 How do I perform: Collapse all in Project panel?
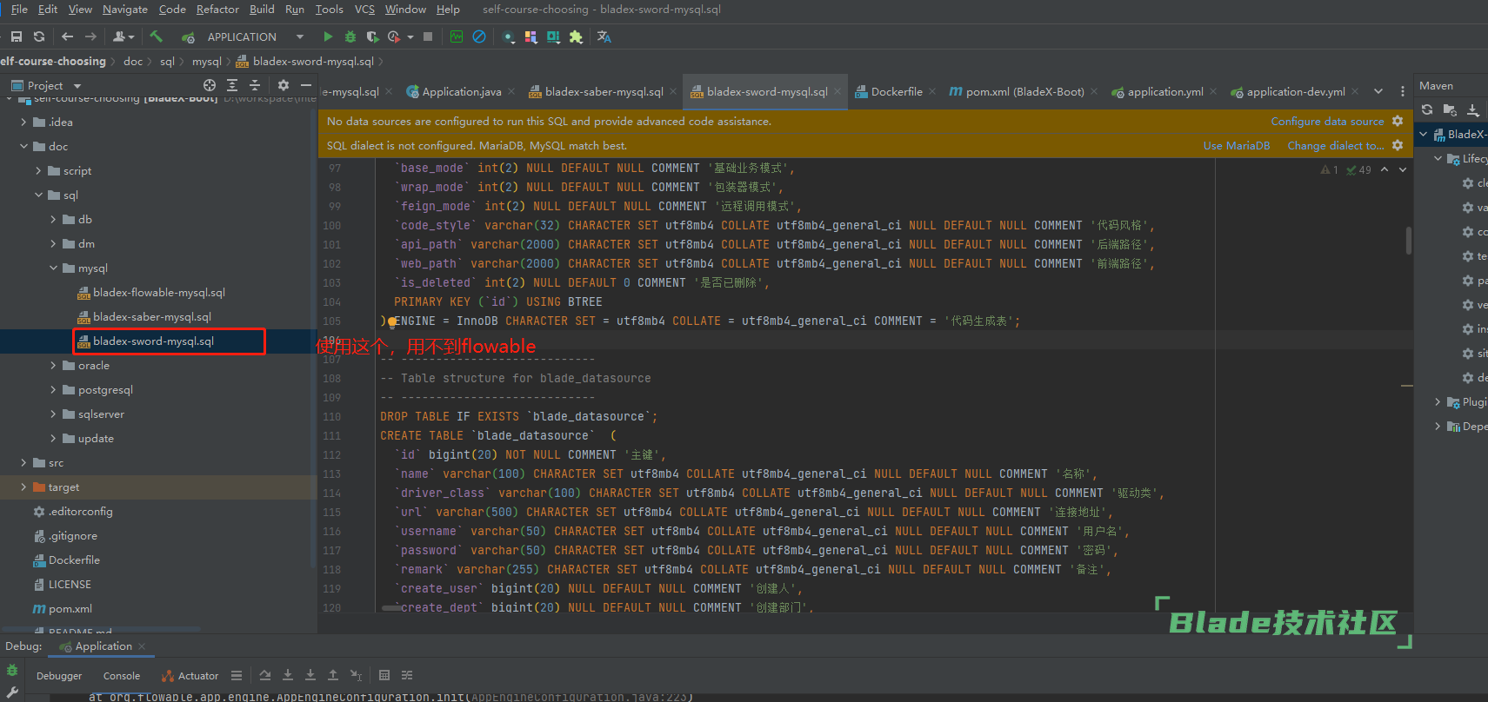[255, 85]
